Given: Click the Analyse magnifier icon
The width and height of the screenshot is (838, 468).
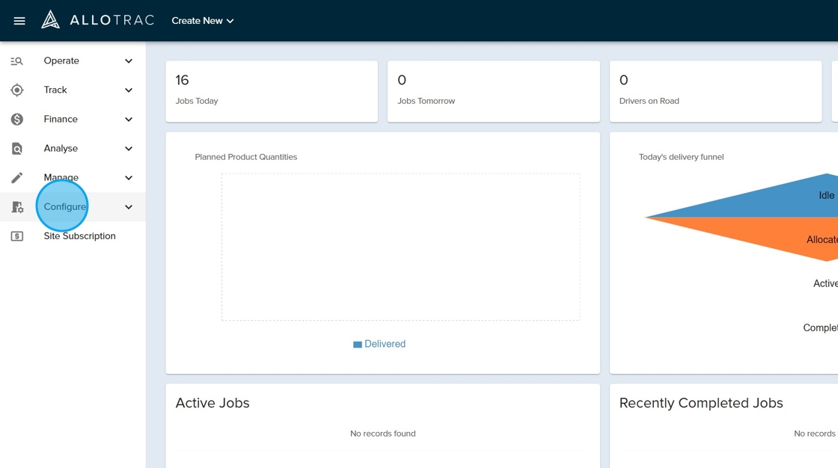Looking at the screenshot, I should (x=16, y=149).
